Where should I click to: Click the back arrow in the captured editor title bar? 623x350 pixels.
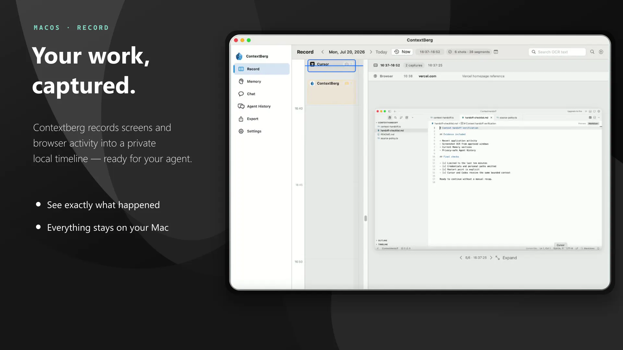[395, 111]
